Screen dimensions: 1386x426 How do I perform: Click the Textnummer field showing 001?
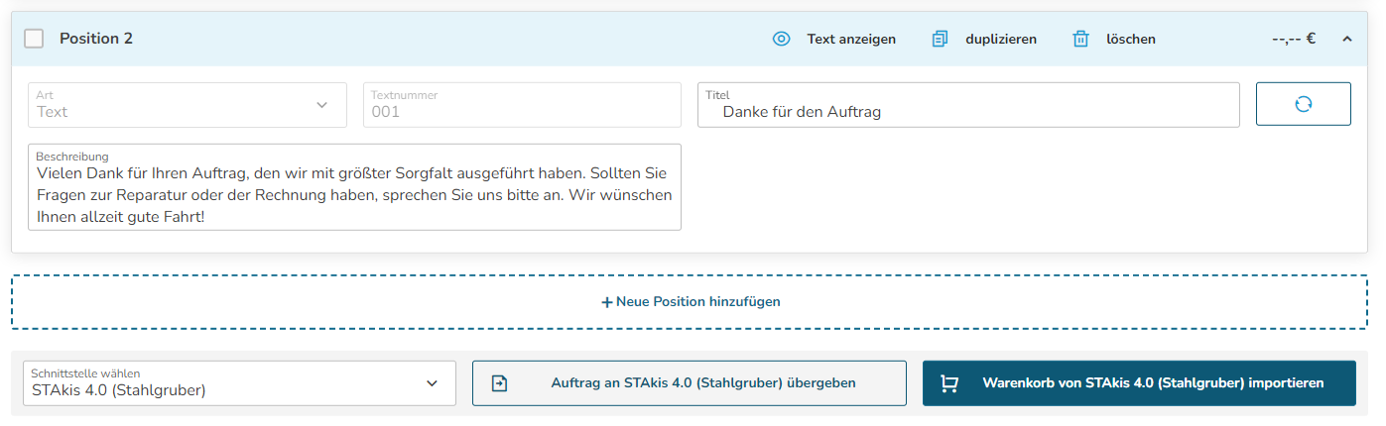tap(522, 104)
